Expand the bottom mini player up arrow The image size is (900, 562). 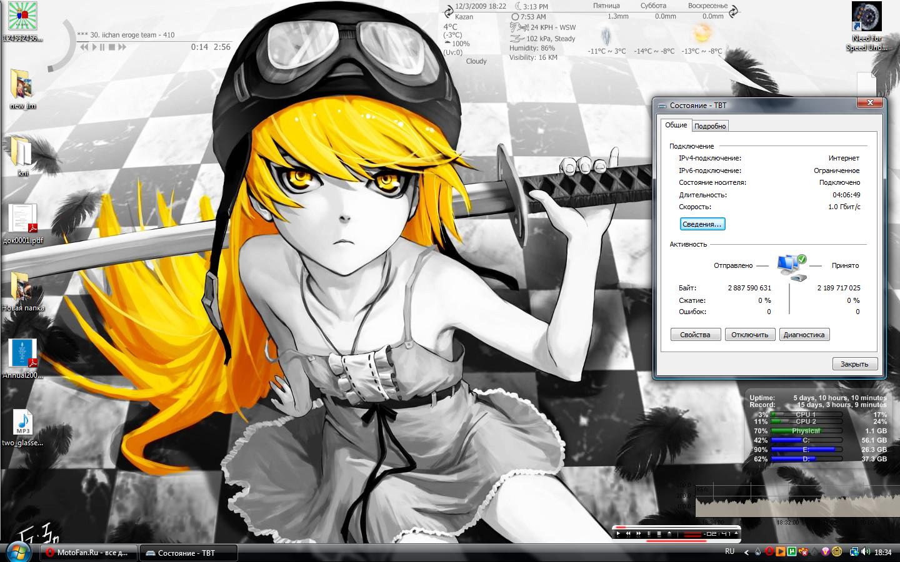pos(736,533)
